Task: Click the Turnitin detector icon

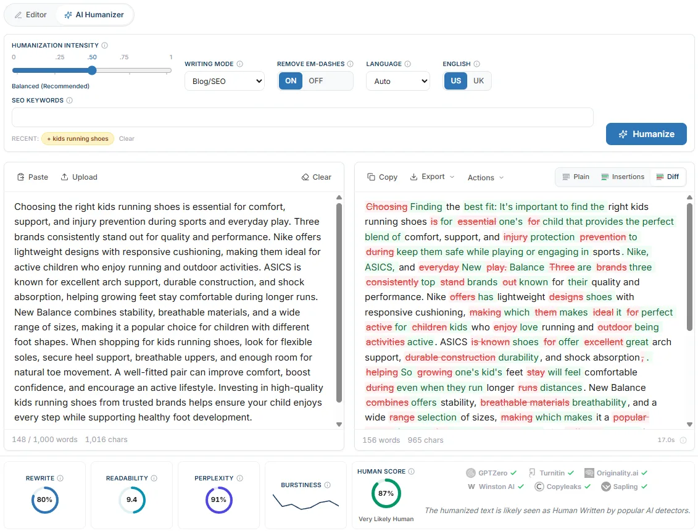Action: (x=532, y=473)
